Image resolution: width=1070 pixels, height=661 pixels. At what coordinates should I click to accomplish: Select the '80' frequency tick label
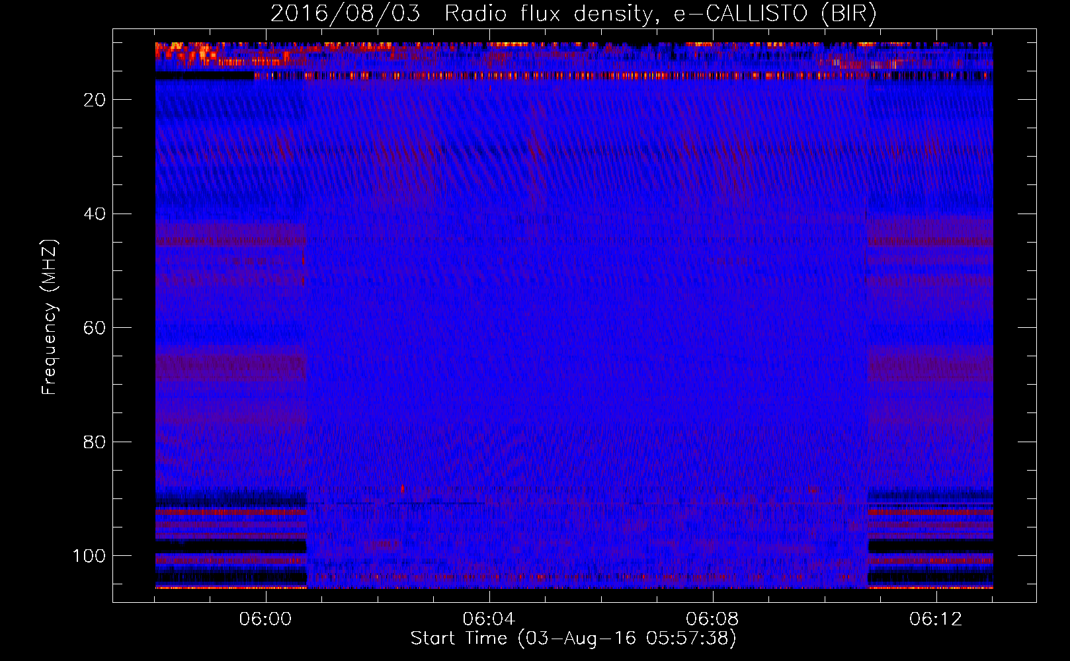(x=95, y=442)
